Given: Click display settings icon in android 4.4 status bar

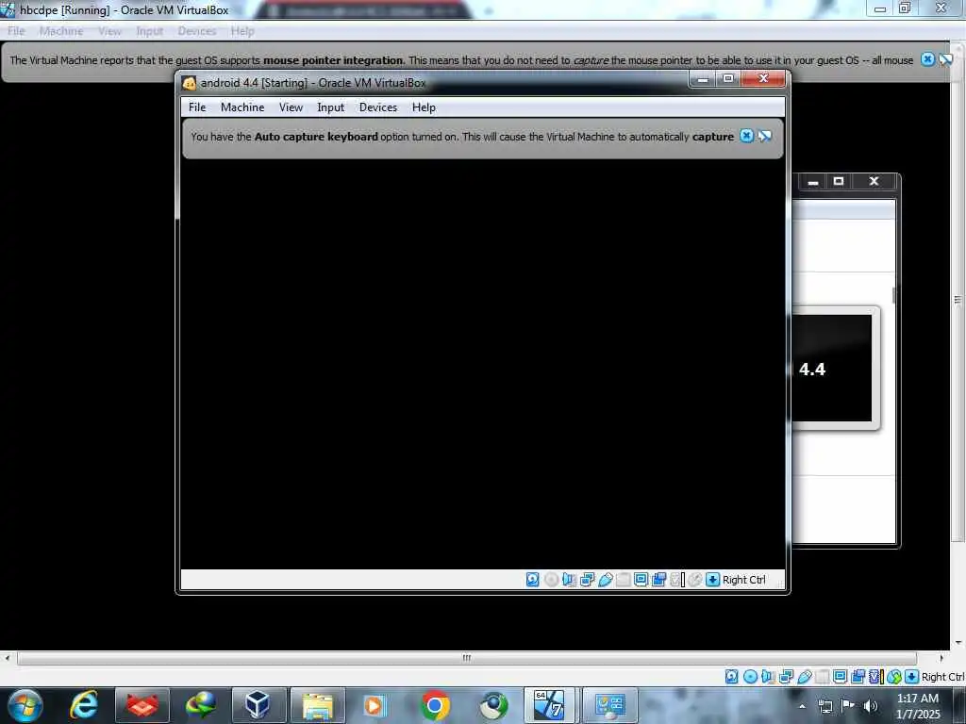Looking at the screenshot, I should coord(641,580).
